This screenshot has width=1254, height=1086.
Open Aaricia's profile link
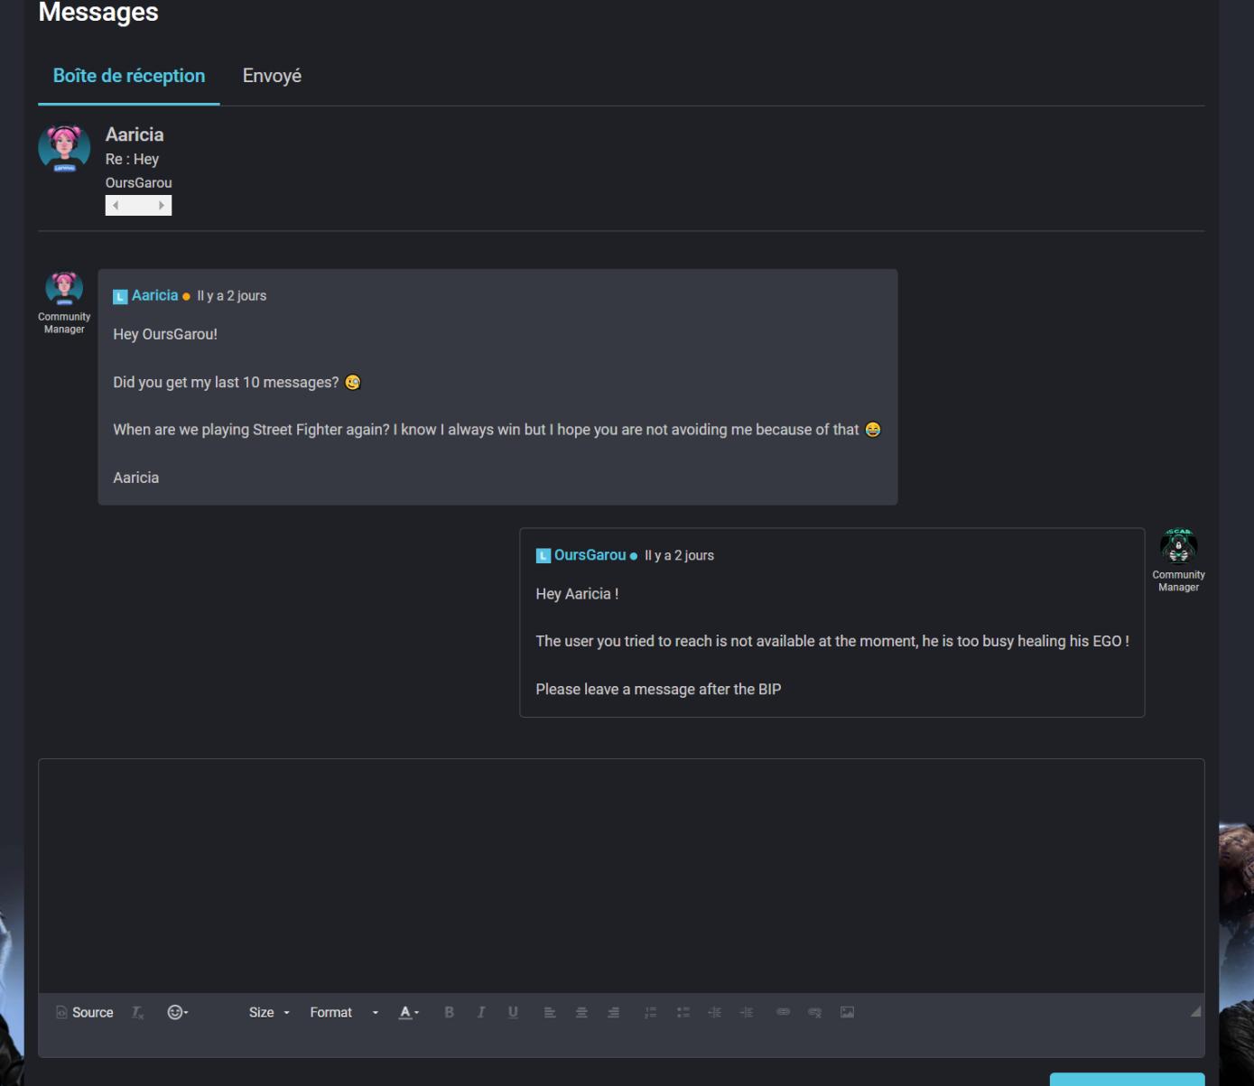[x=153, y=295]
